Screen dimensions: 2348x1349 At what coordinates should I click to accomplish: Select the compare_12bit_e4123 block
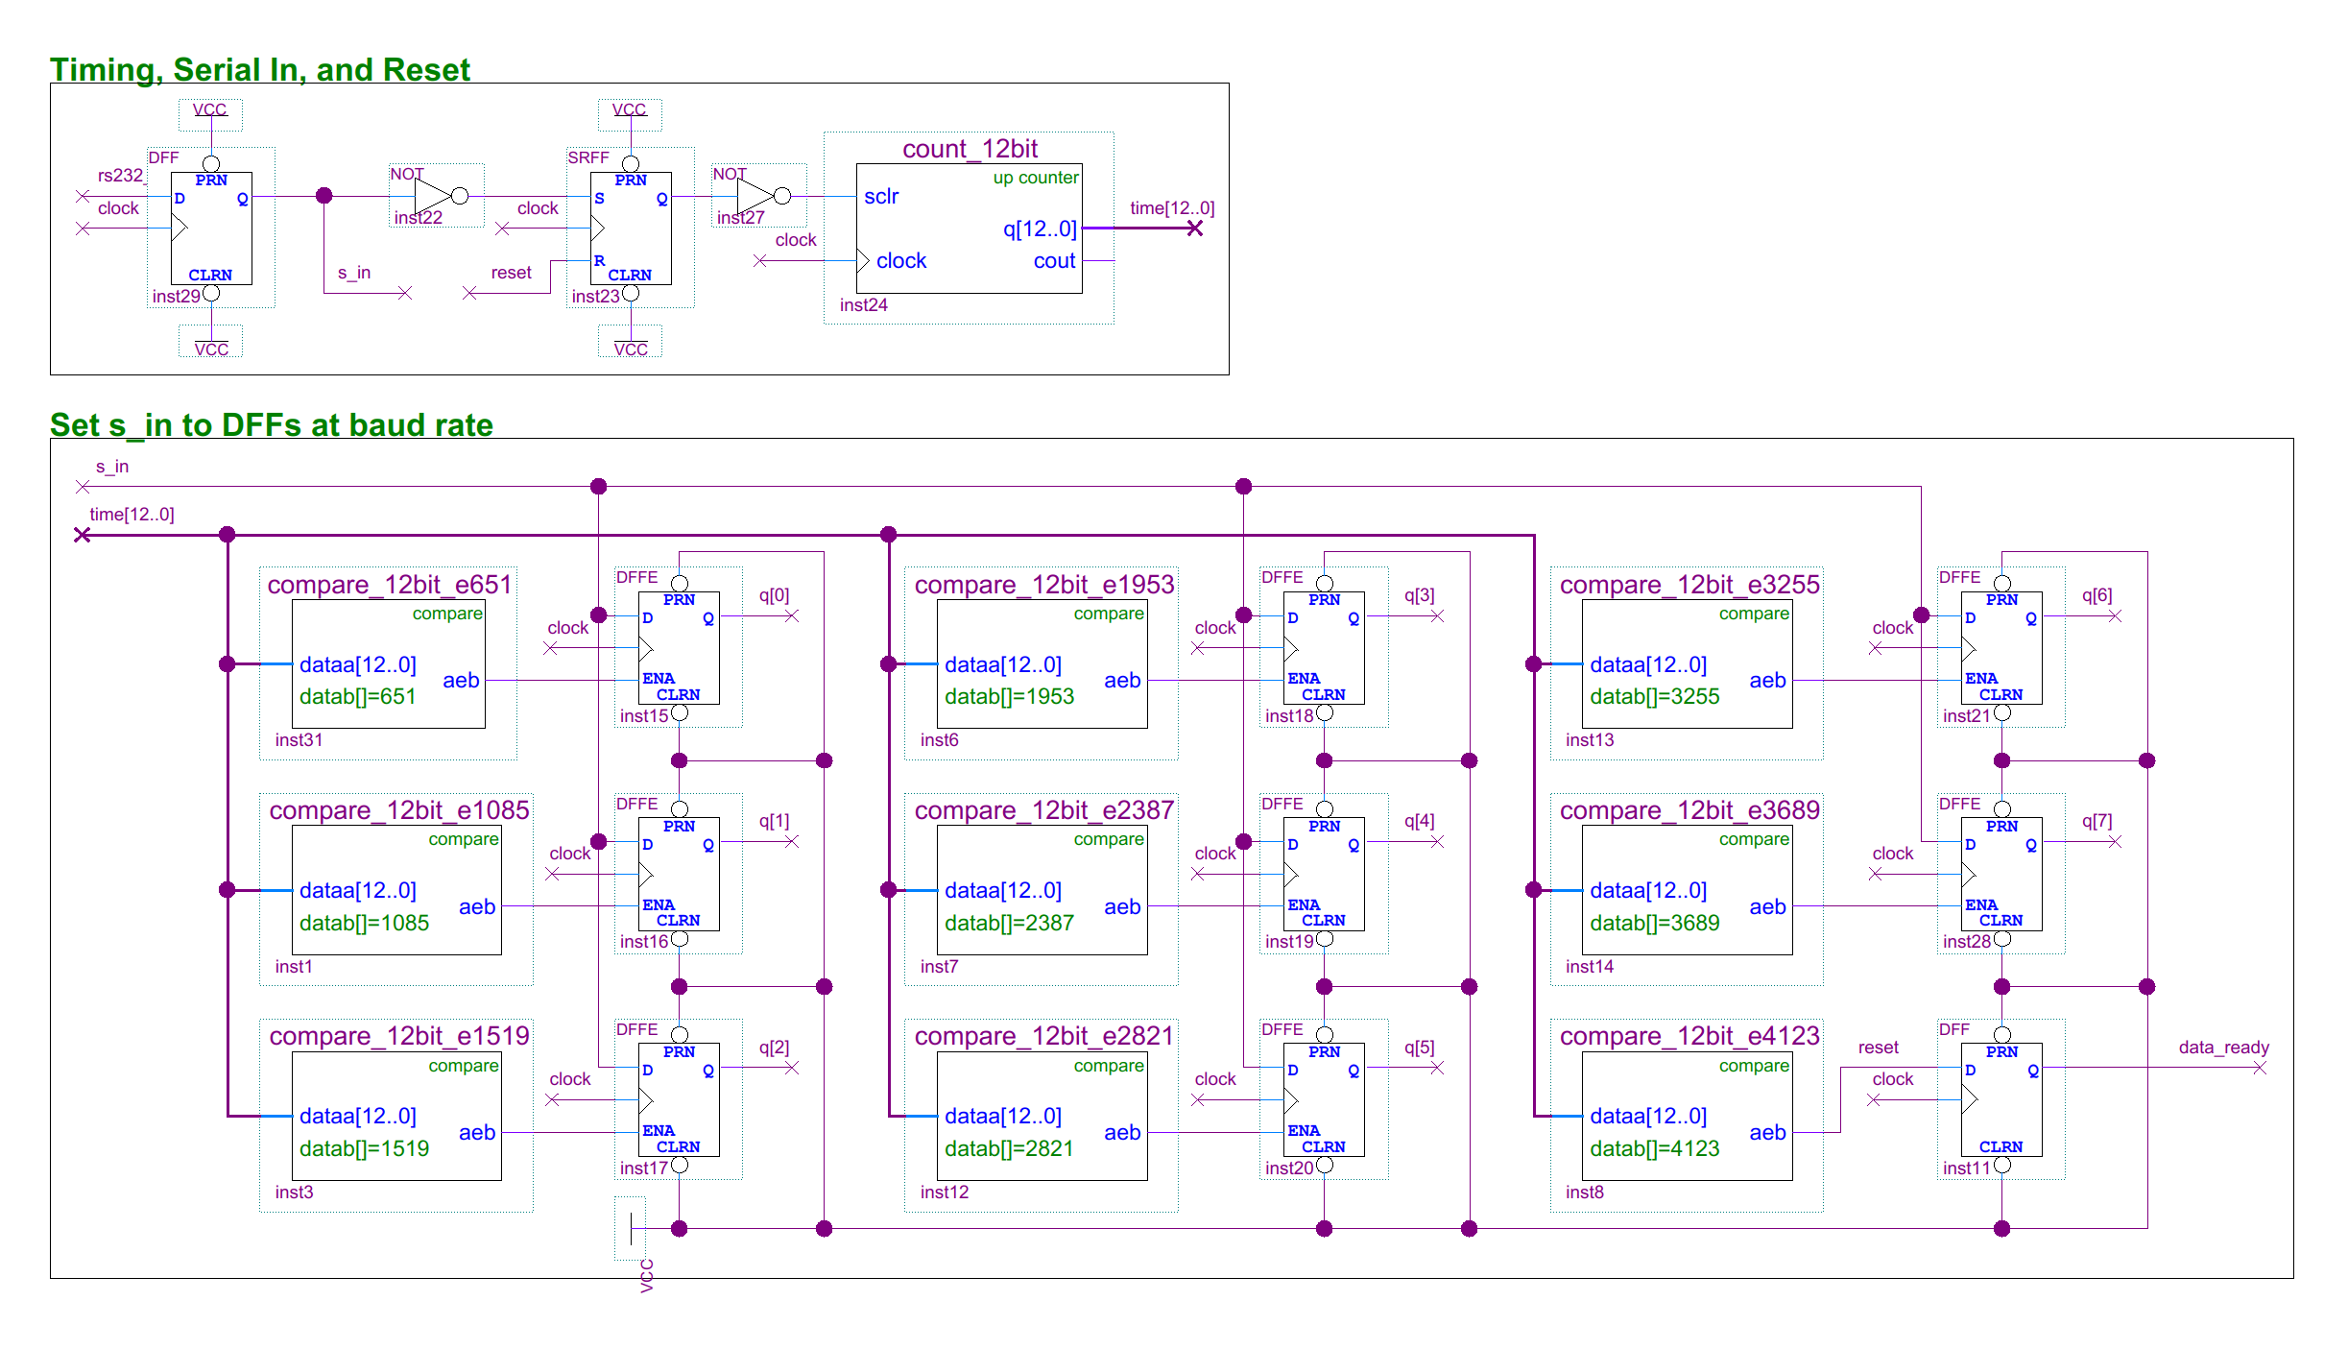(x=1687, y=1116)
